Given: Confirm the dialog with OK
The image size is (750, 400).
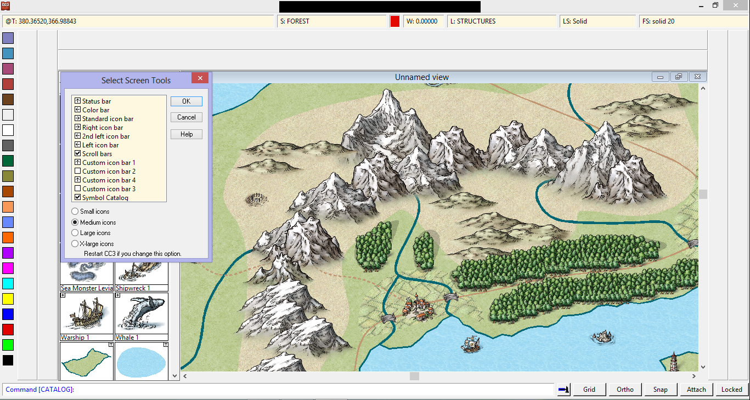Looking at the screenshot, I should [187, 101].
